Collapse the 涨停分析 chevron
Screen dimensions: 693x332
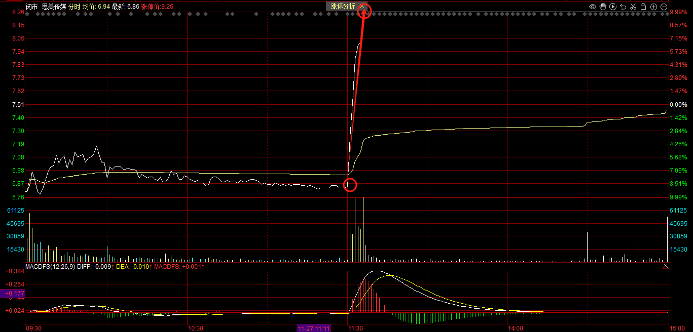pyautogui.click(x=362, y=6)
